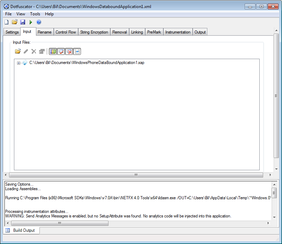Image resolution: width=282 pixels, height=244 pixels.
Task: Switch to the Output tab
Action: click(200, 32)
